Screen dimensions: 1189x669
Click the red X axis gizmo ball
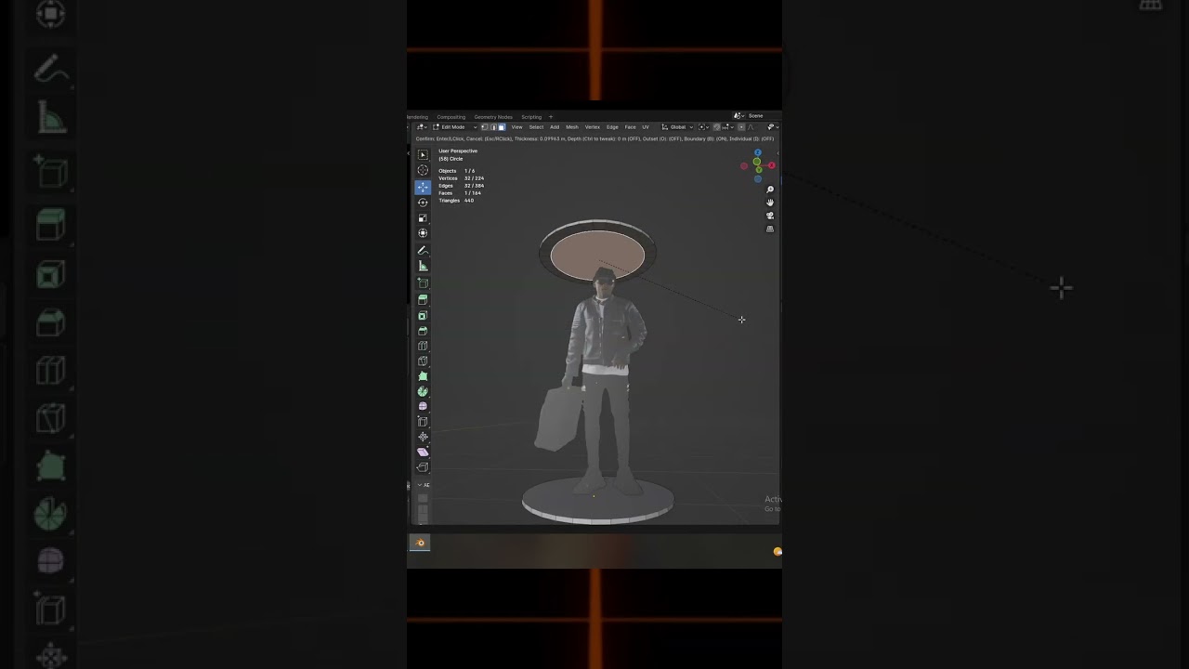click(x=771, y=165)
